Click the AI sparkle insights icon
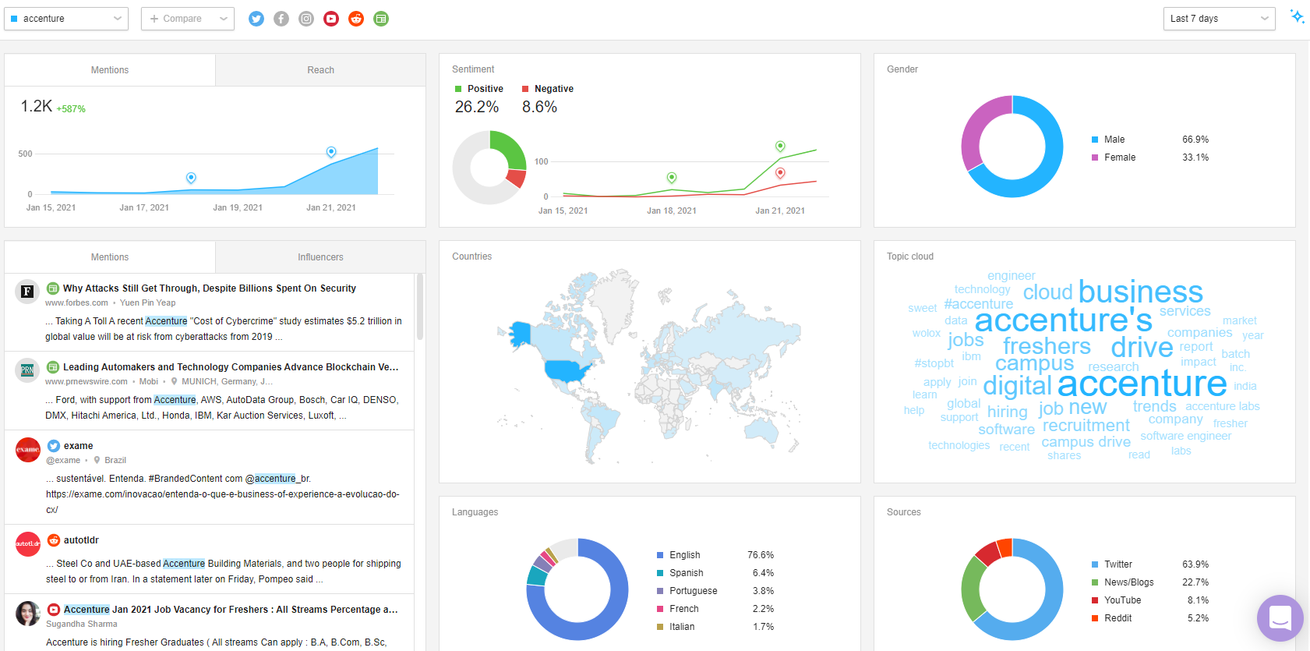The width and height of the screenshot is (1310, 651). 1297,16
